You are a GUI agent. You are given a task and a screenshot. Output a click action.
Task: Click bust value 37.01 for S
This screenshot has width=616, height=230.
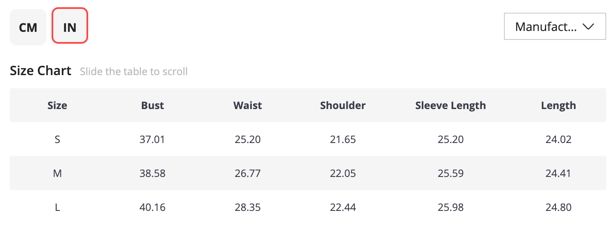(153, 139)
